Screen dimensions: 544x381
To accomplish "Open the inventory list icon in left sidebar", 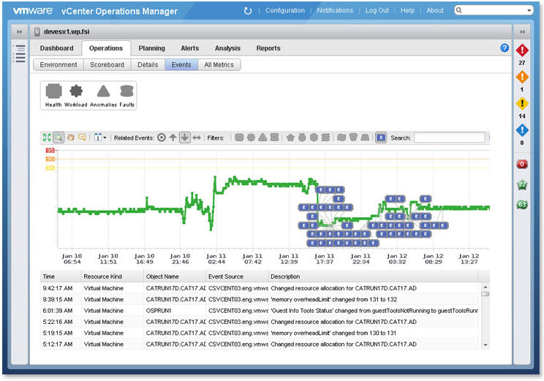I will pyautogui.click(x=20, y=54).
